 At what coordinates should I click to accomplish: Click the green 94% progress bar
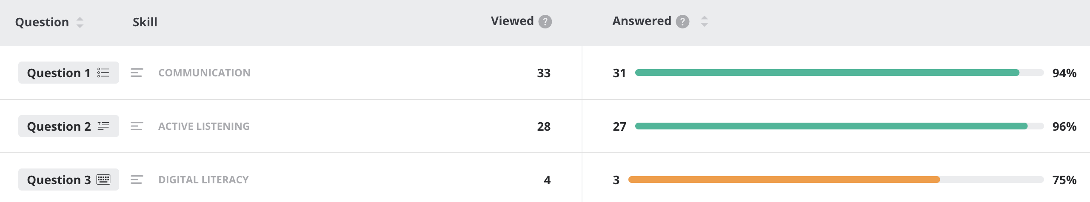tap(839, 73)
